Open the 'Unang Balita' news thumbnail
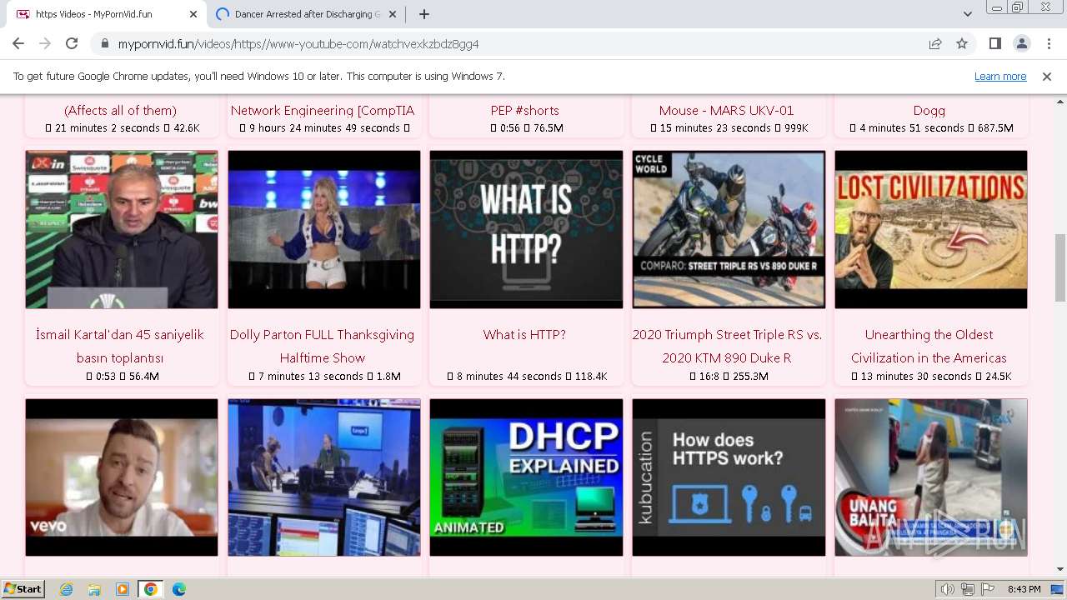1067x600 pixels. point(931,477)
